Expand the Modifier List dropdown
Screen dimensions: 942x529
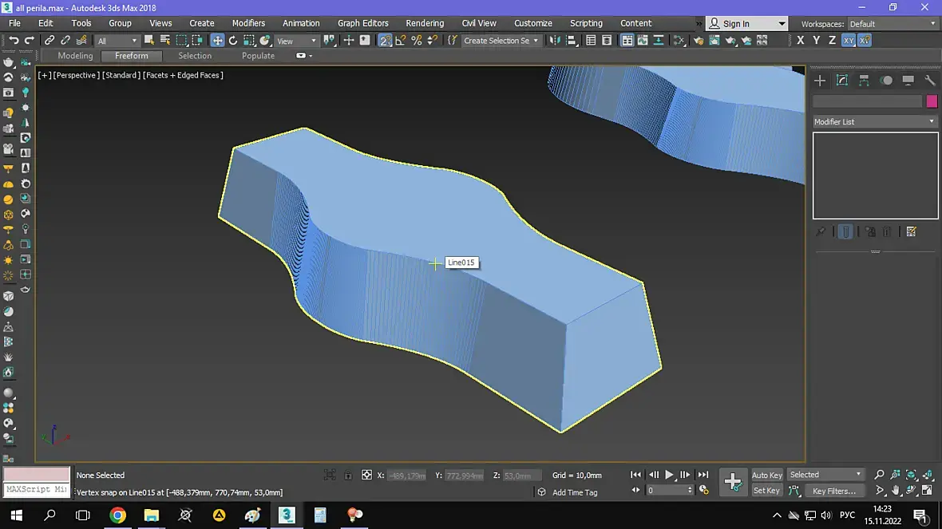[x=875, y=121]
